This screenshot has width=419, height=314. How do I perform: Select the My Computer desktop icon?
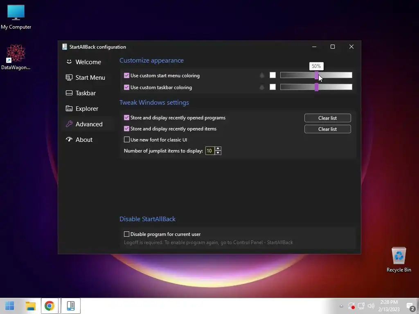pos(16,17)
